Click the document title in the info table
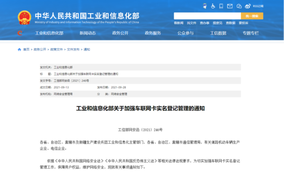 coord(86,74)
